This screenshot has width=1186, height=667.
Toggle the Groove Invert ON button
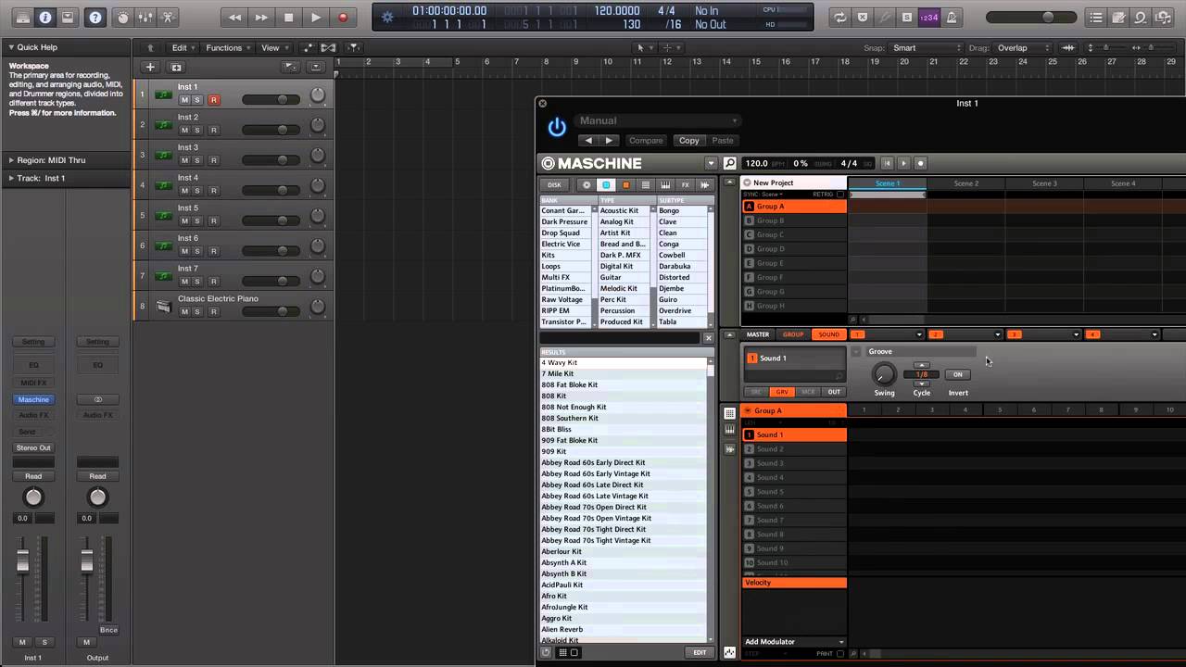point(957,374)
